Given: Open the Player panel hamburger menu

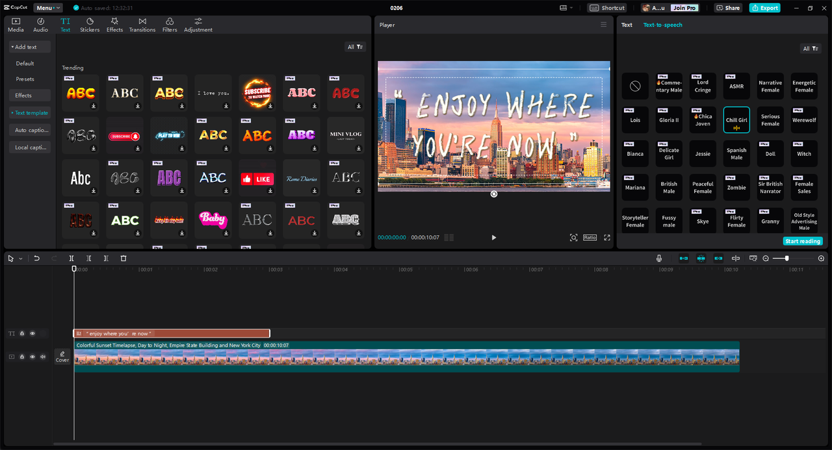Looking at the screenshot, I should (603, 25).
